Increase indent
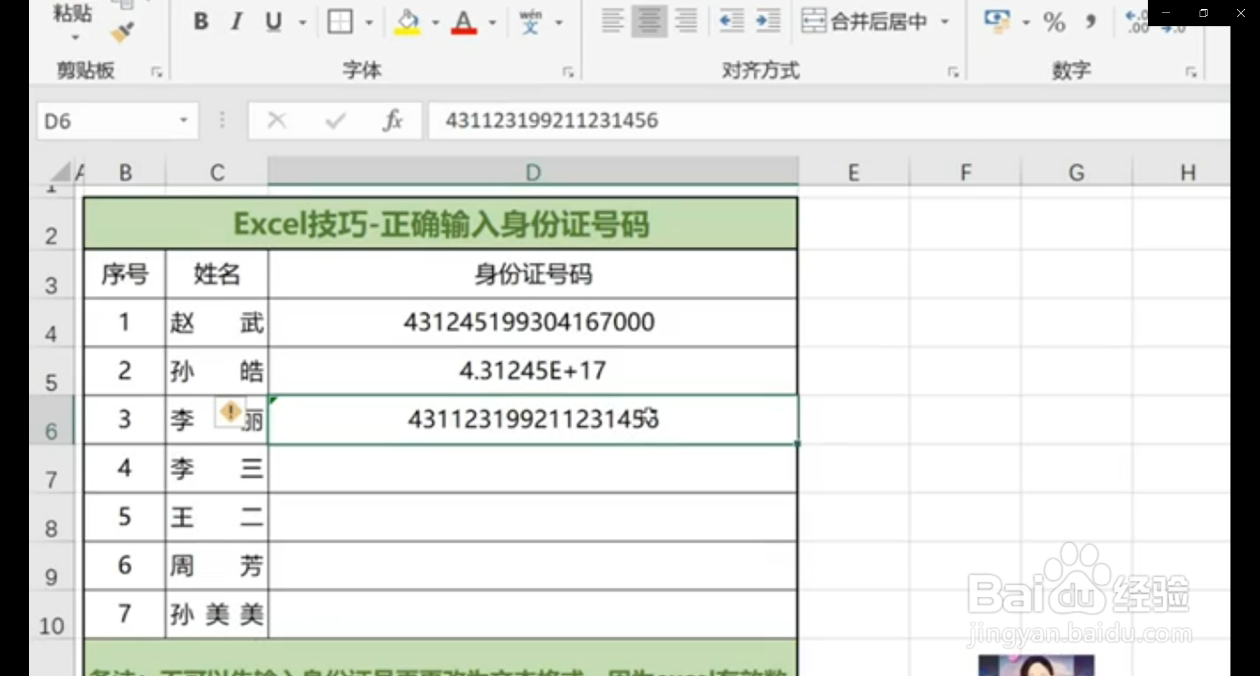The height and width of the screenshot is (676, 1260). tap(768, 21)
